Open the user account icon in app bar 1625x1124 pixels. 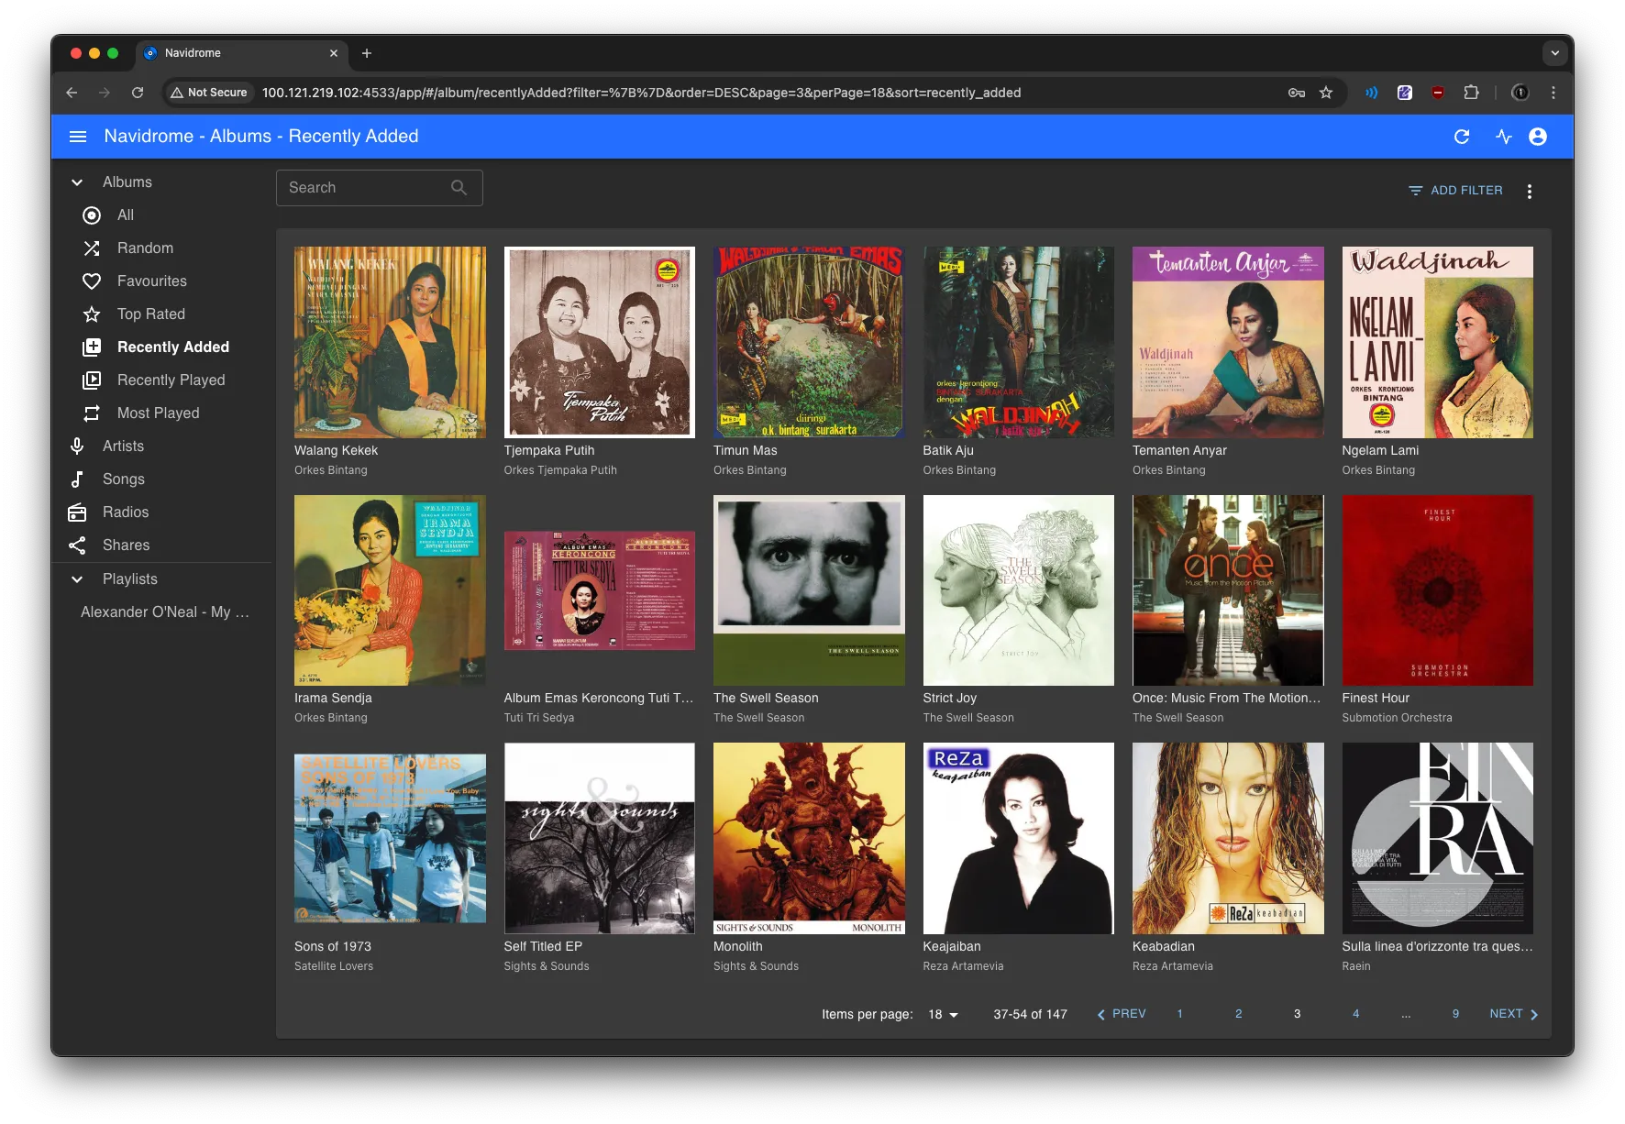click(x=1538, y=137)
